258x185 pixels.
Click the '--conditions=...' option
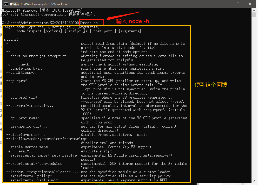click(23, 73)
